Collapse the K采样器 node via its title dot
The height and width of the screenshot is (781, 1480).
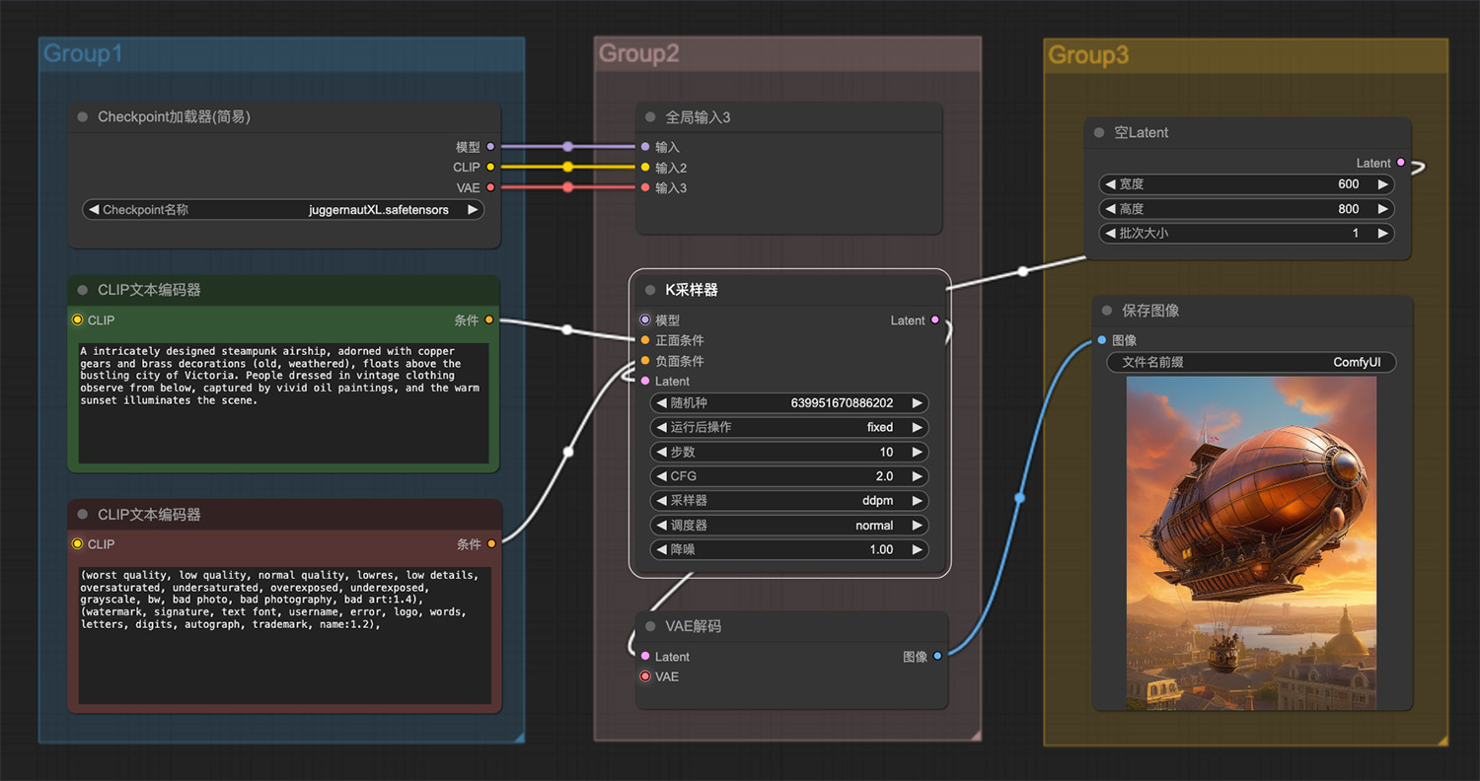(x=650, y=291)
